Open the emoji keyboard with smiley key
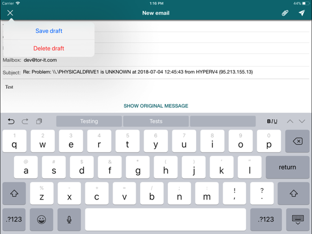The image size is (312, 234). (41, 219)
